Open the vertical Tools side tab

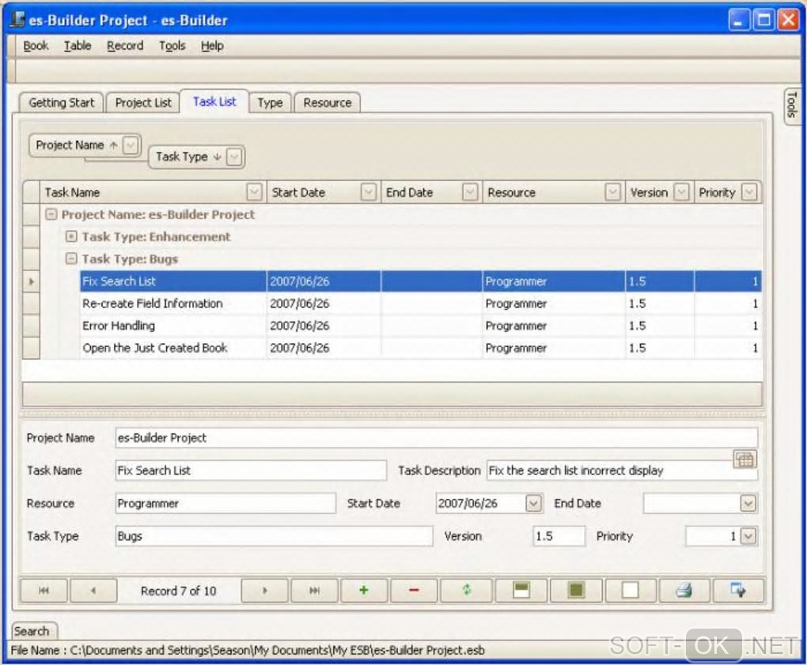(x=791, y=105)
